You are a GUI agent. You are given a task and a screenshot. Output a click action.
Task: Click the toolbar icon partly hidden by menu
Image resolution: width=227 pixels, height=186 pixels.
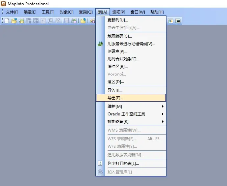[x=92, y=21]
